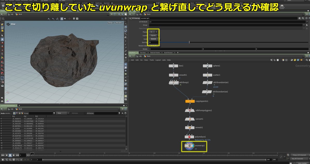Click the group selection arrow in parameters
This screenshot has width=310, height=164.
307,25
